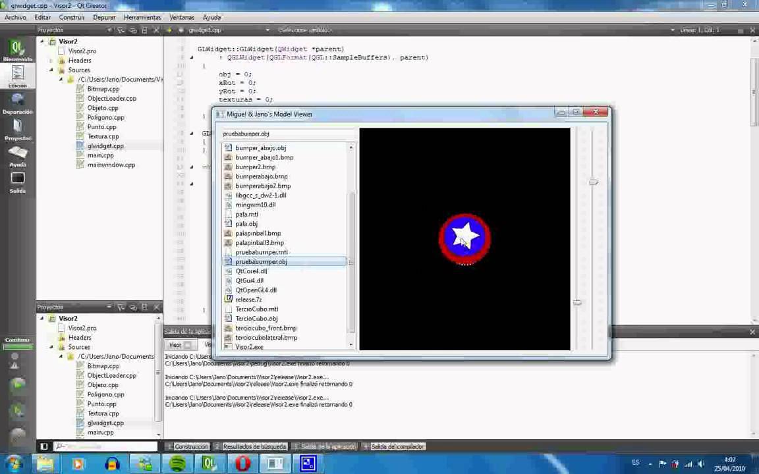Viewport: 759px width, 474px height.
Task: Open the Construir menu
Action: pos(72,17)
